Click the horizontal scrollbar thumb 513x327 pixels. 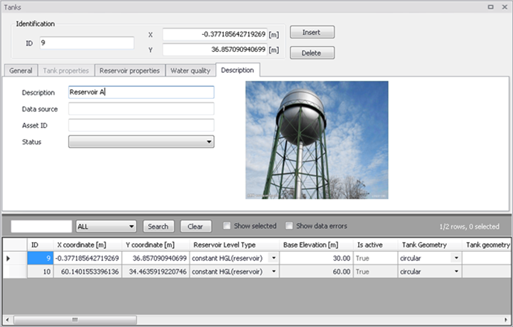point(75,320)
